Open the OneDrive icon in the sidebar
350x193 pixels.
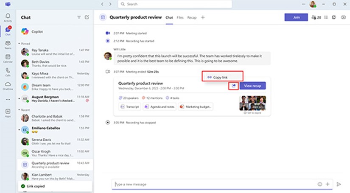8,86
